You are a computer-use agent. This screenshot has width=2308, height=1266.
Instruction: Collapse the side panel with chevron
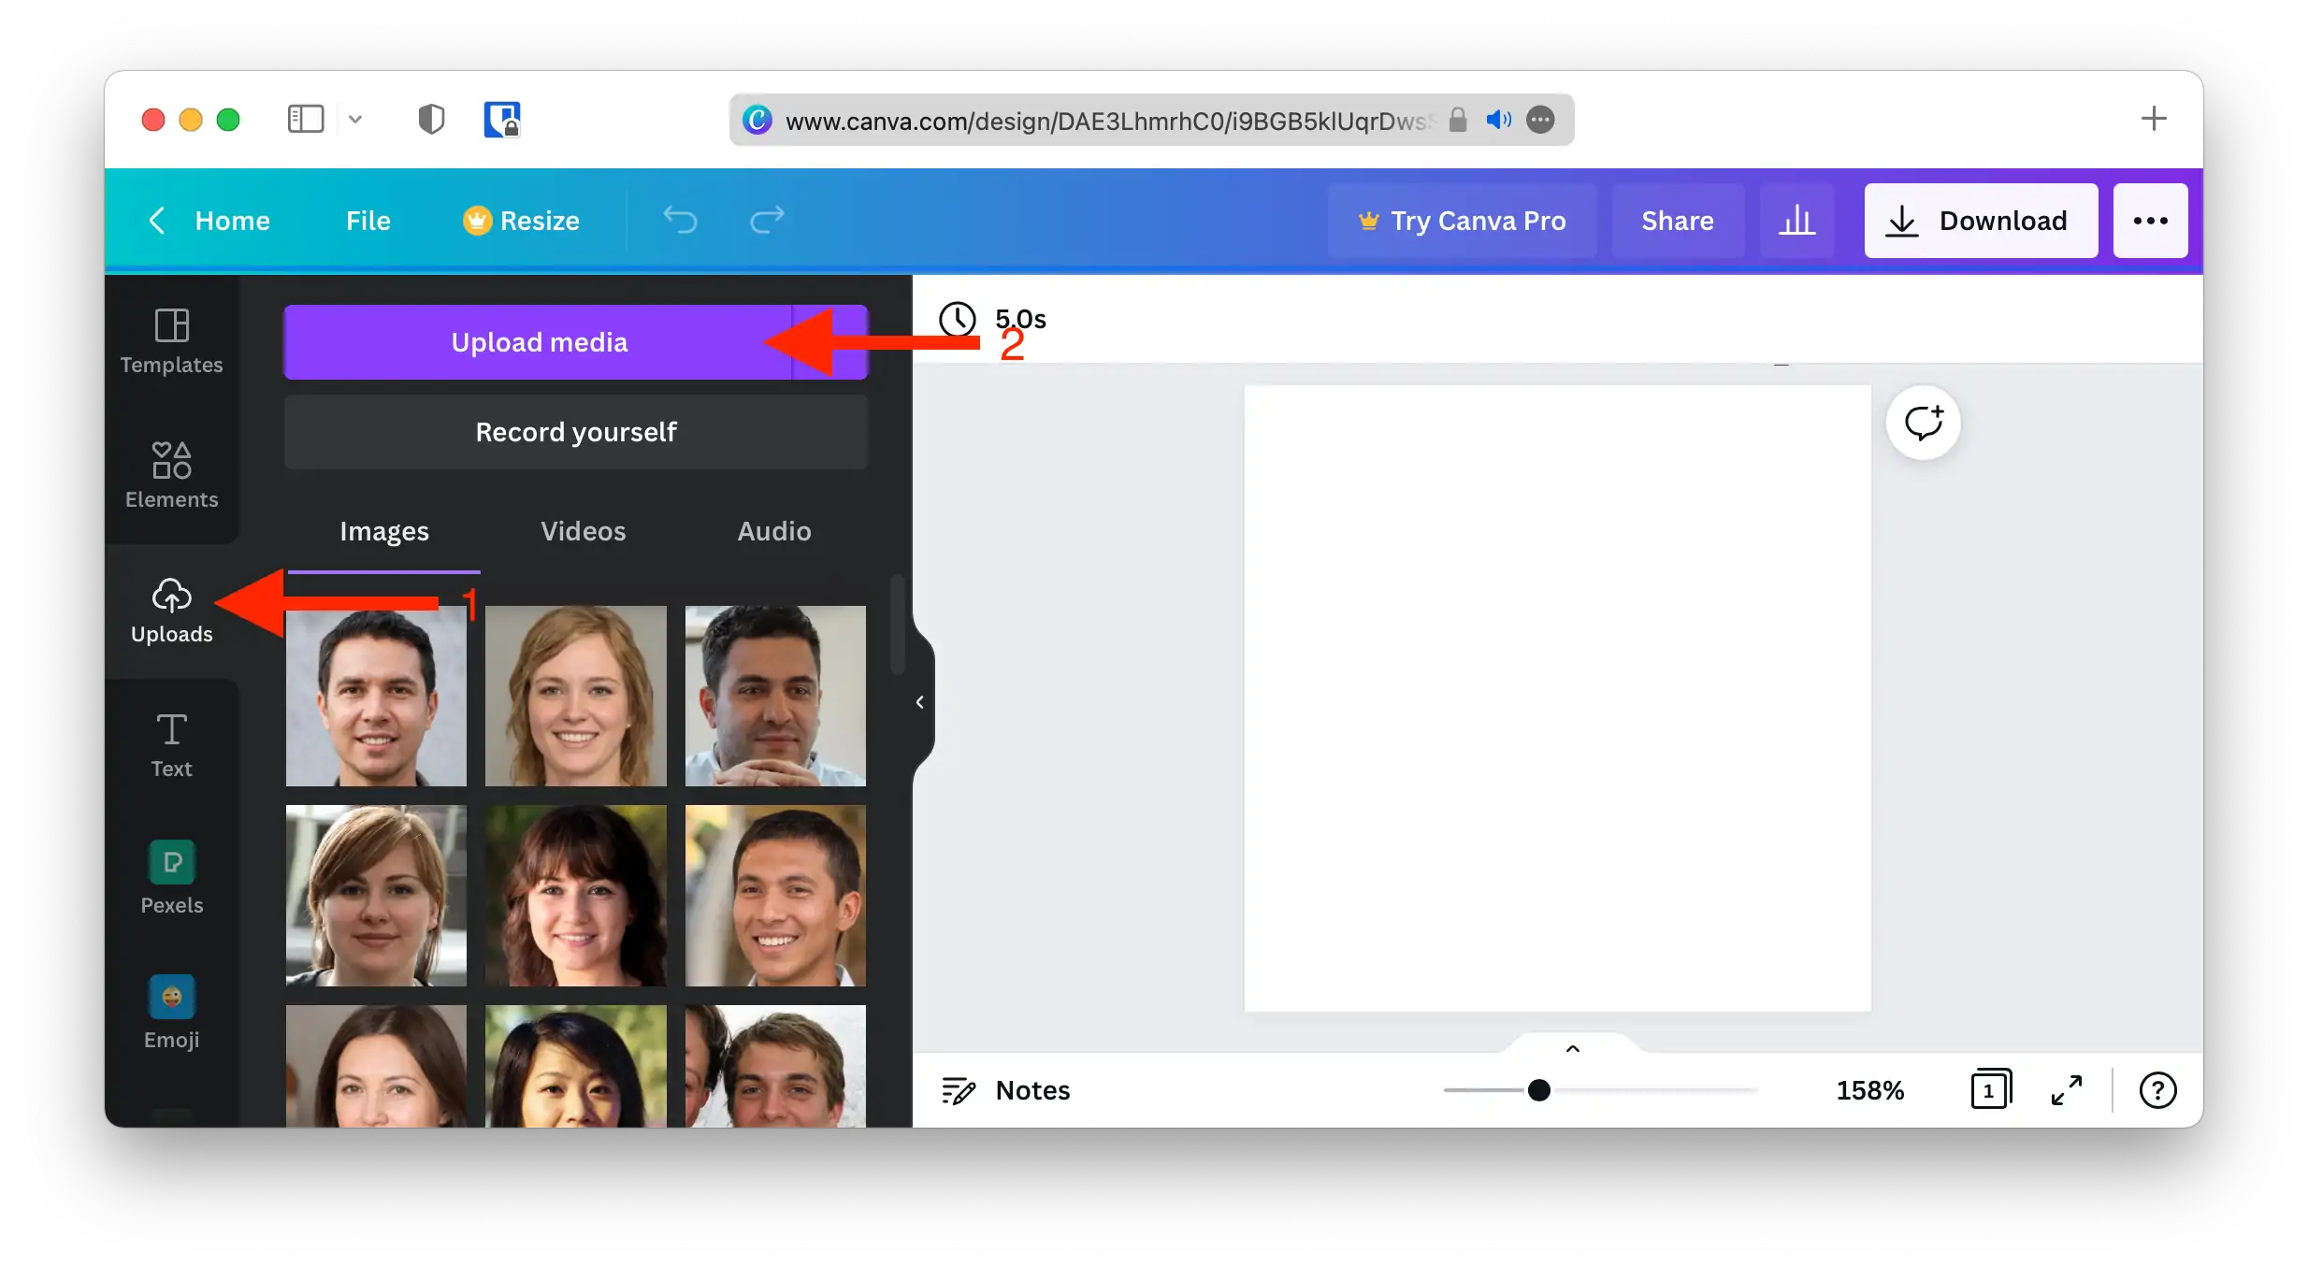(x=920, y=702)
